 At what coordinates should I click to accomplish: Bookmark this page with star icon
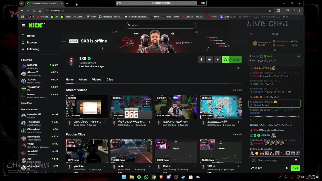pyautogui.click(x=270, y=11)
